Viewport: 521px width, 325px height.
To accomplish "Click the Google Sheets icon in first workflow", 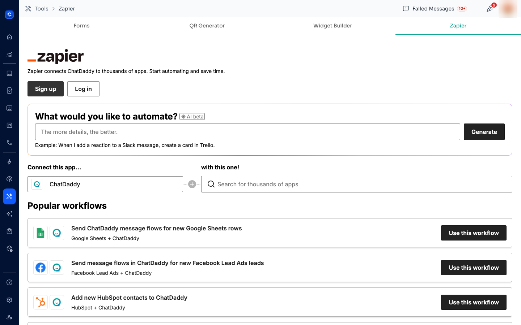I will coord(41,233).
